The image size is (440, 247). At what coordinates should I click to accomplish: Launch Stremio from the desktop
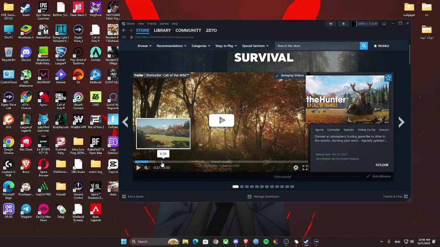[61, 77]
